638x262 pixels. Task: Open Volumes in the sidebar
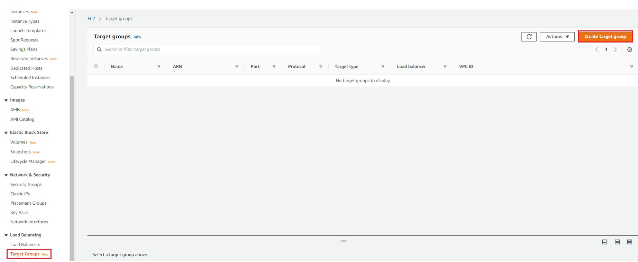(19, 142)
